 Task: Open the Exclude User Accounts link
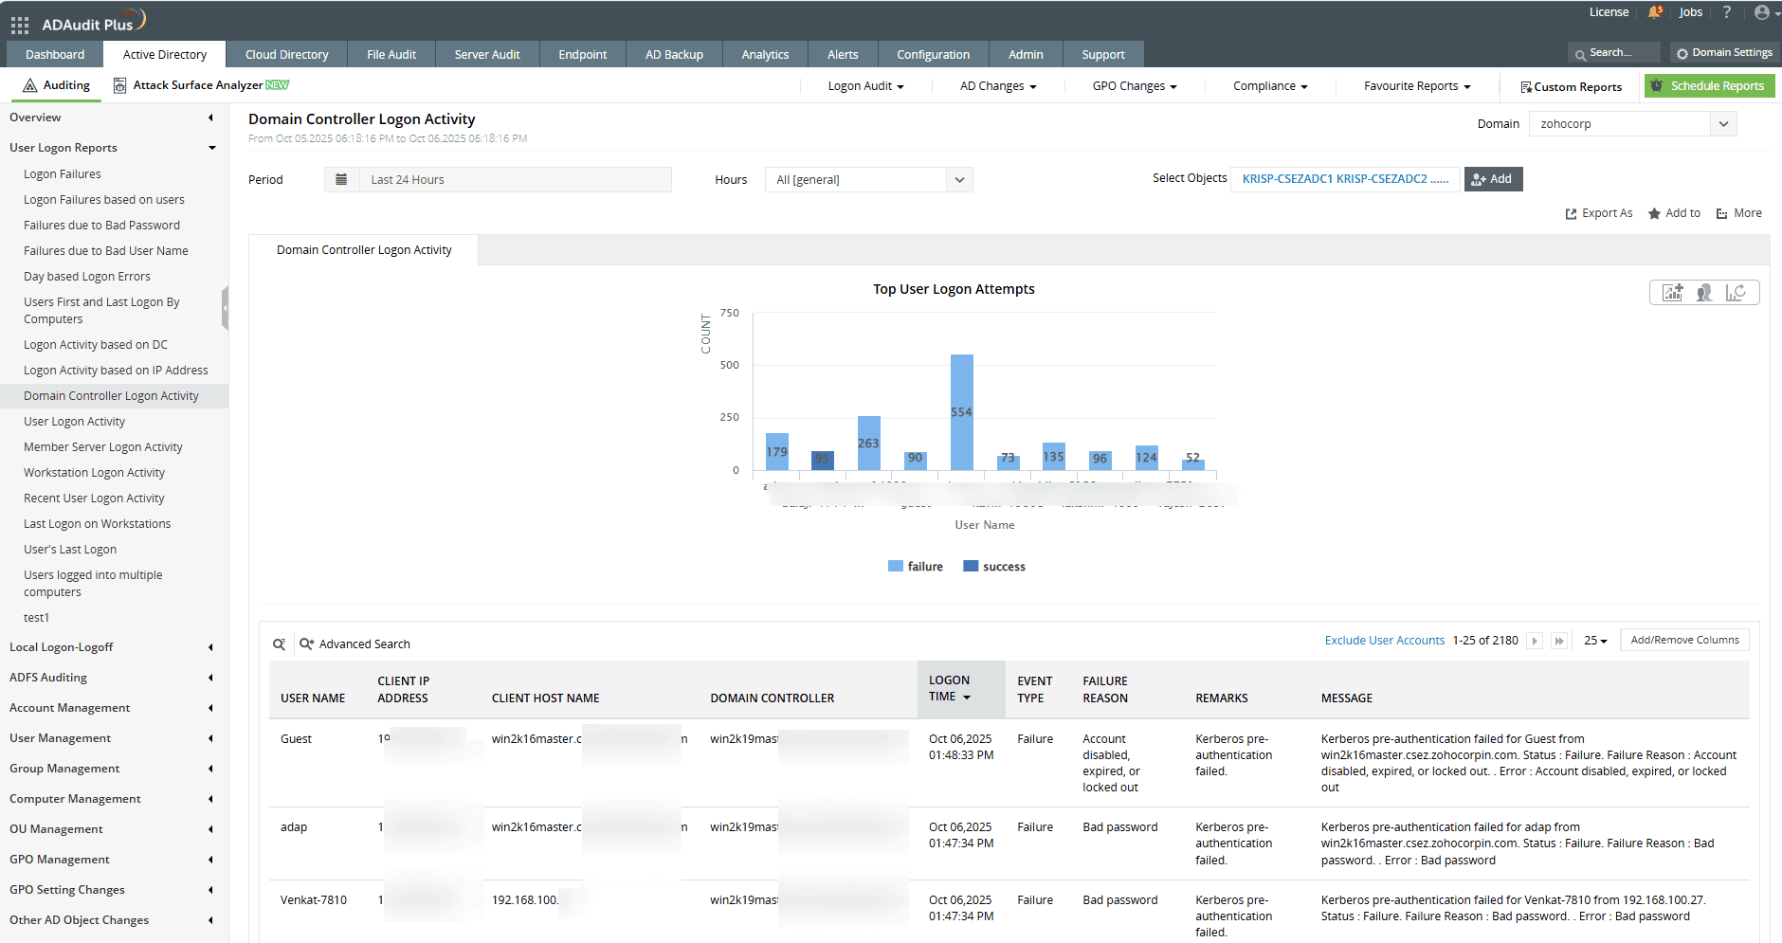[1384, 640]
